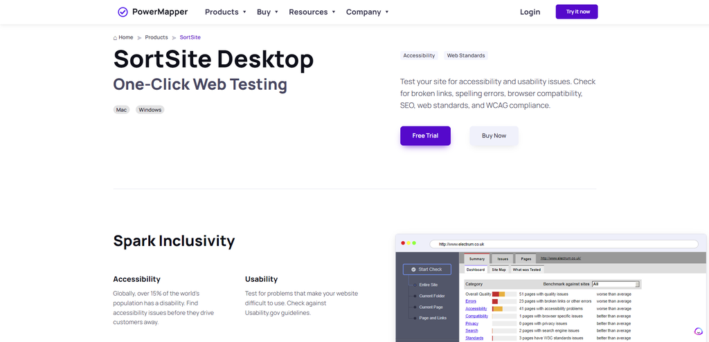Screen dimensions: 709x342
Task: Open the Company menu
Action: pos(367,12)
